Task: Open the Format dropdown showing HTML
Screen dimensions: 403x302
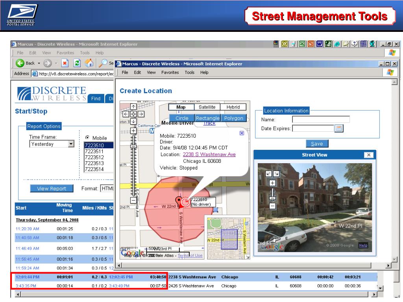Action: tap(107, 188)
